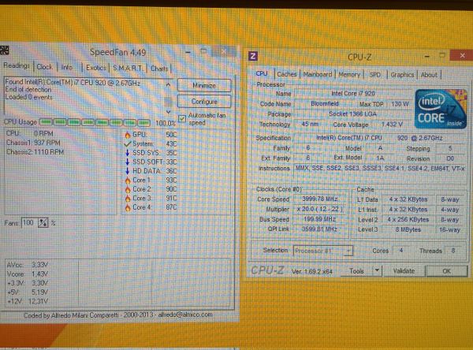
Task: Open the Tools dropdown arrow in CPU-Z
Action: click(x=377, y=270)
